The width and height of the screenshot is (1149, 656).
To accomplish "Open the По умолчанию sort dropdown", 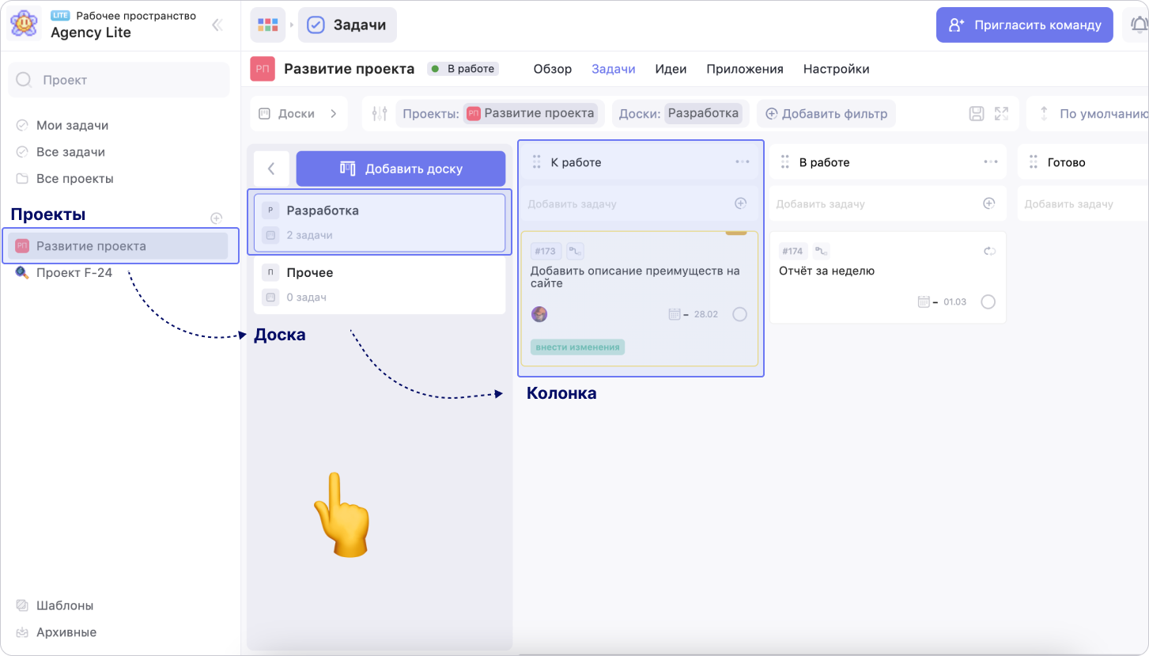I will pyautogui.click(x=1091, y=114).
